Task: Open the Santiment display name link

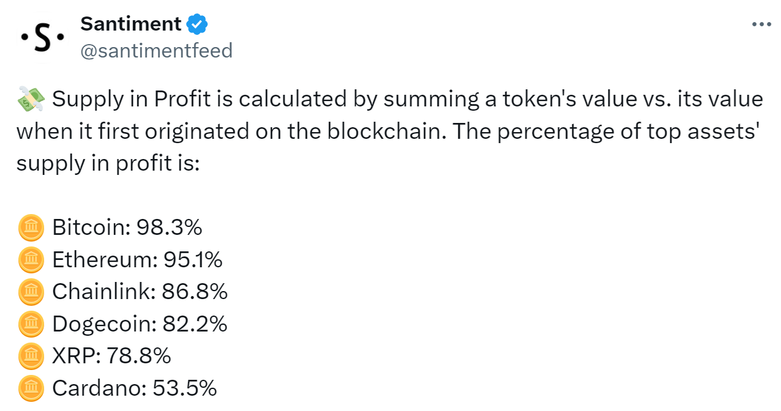Action: [x=131, y=24]
